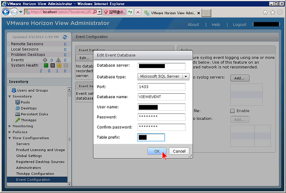Click Add... button for syslog servers
Image resolution: width=286 pixels, height=193 pixels.
click(x=240, y=78)
